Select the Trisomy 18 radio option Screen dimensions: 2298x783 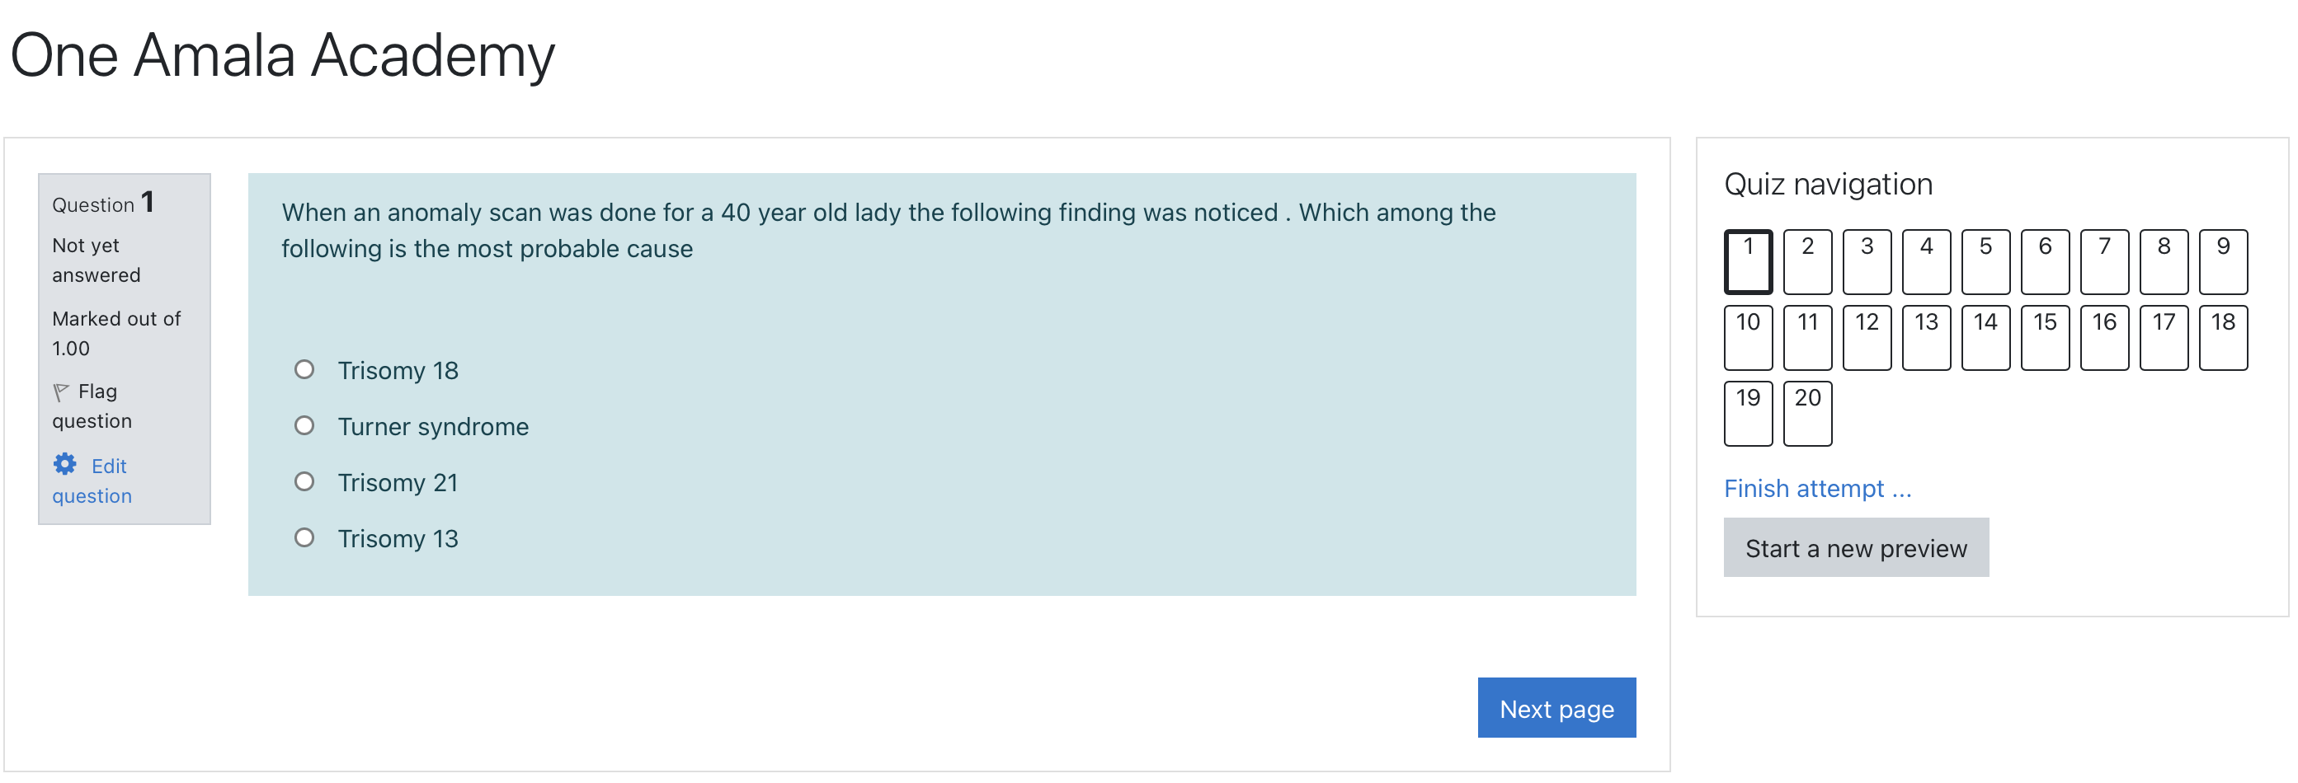click(x=304, y=369)
